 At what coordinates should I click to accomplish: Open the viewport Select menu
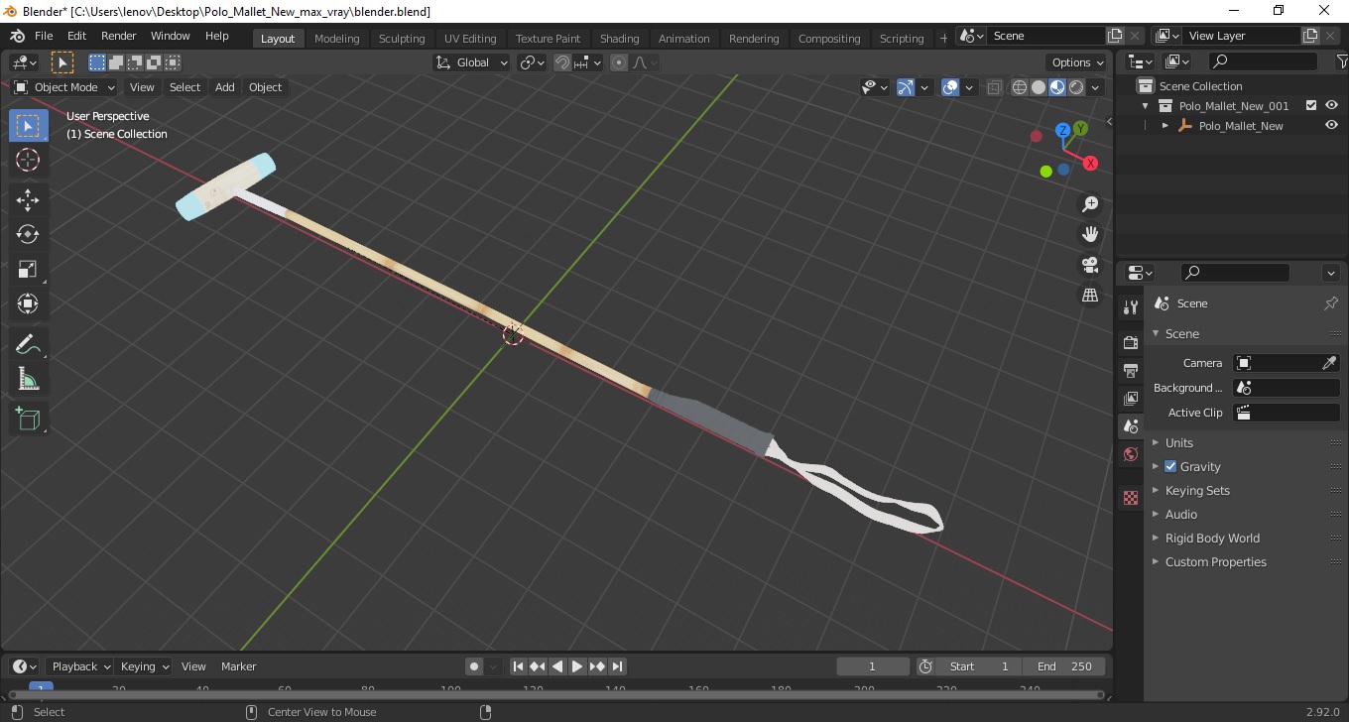184,87
